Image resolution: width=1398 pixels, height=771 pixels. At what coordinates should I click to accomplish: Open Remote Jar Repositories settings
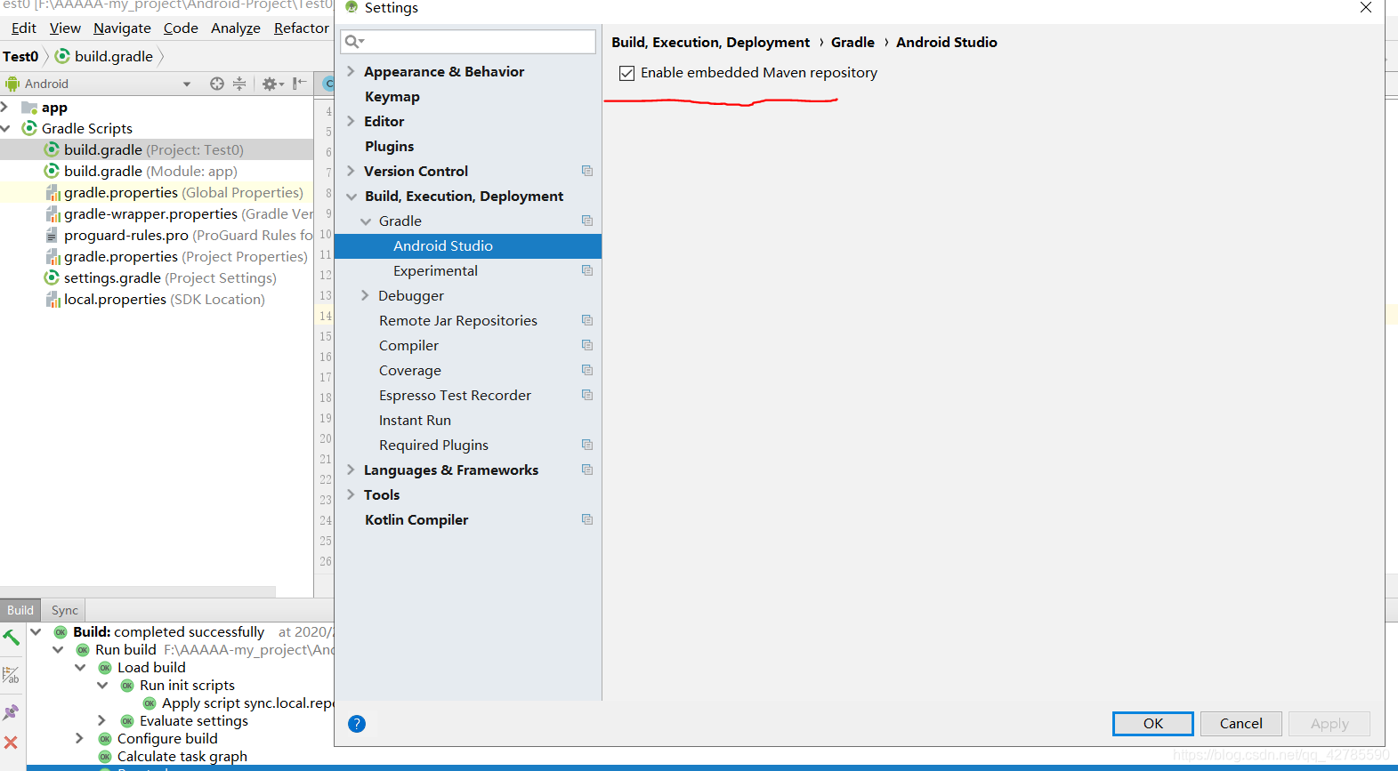coord(458,321)
